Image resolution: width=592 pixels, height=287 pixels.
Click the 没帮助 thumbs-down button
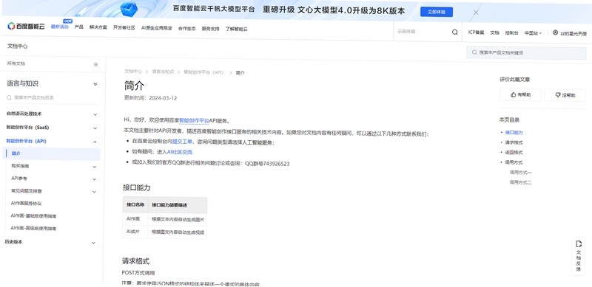(x=565, y=95)
